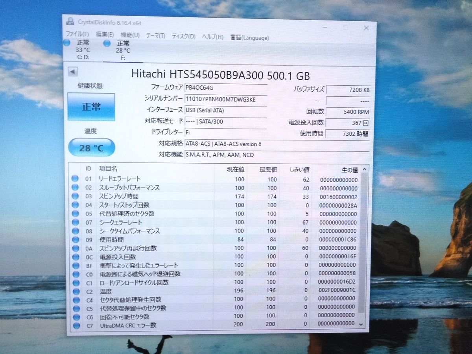472x354 pixels.
Task: Click the CrystalDiskInfo application icon in titlebar
Action: pyautogui.click(x=69, y=22)
